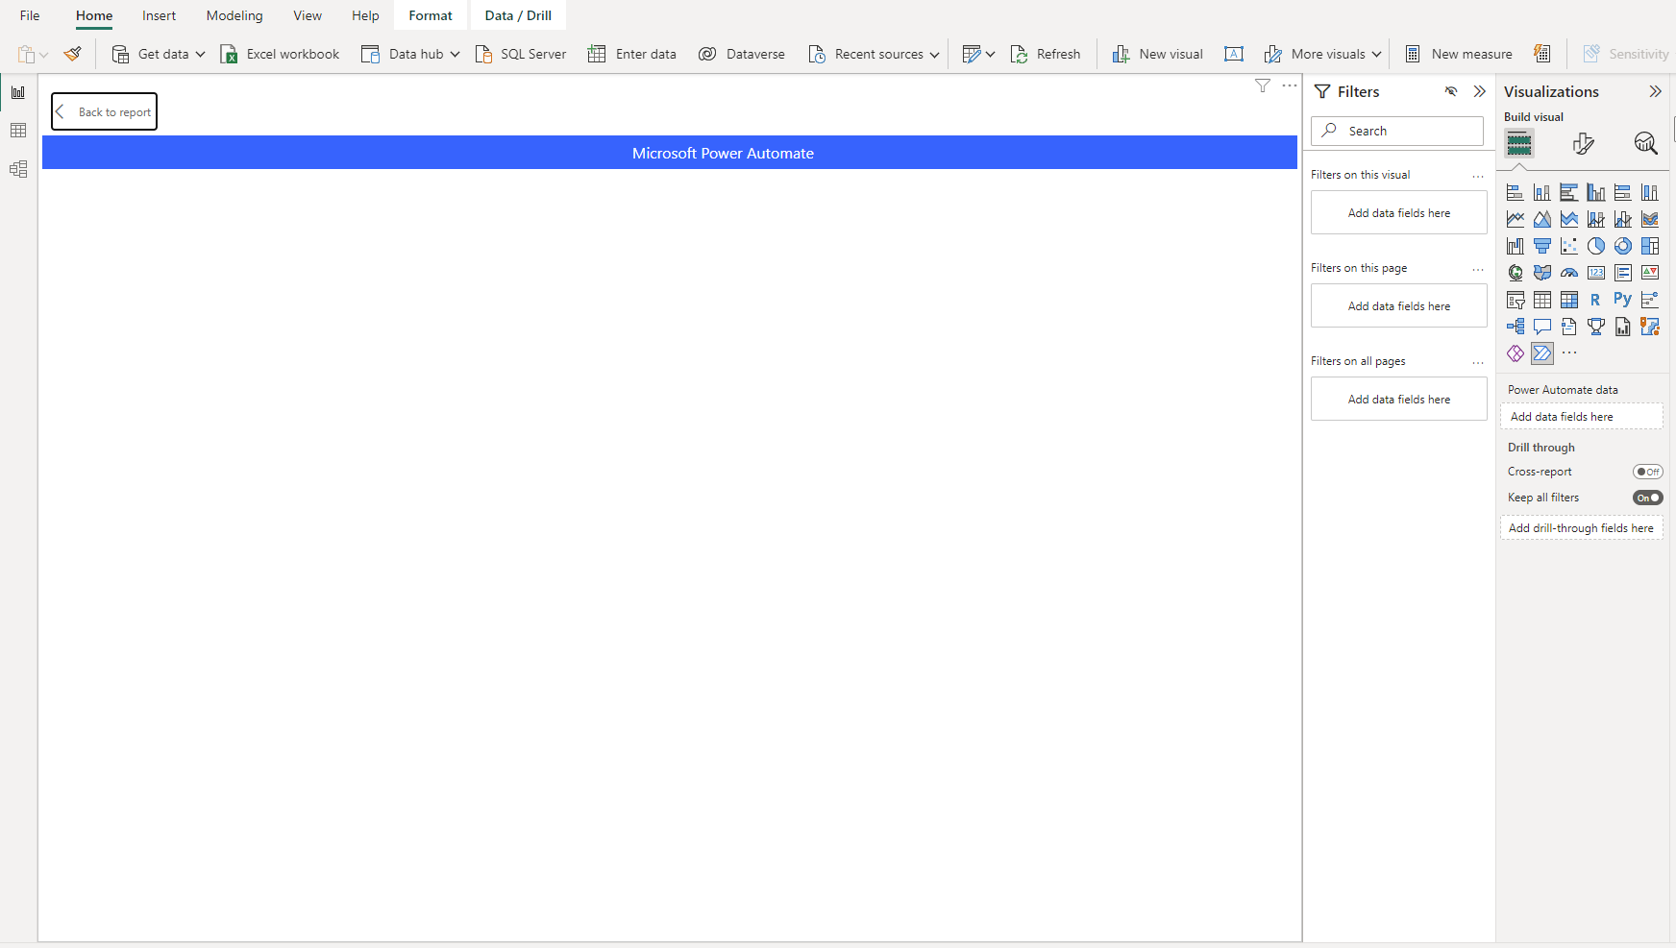Screen dimensions: 1676x948
Task: Open the Get data dropdown arrow
Action: 200,55
